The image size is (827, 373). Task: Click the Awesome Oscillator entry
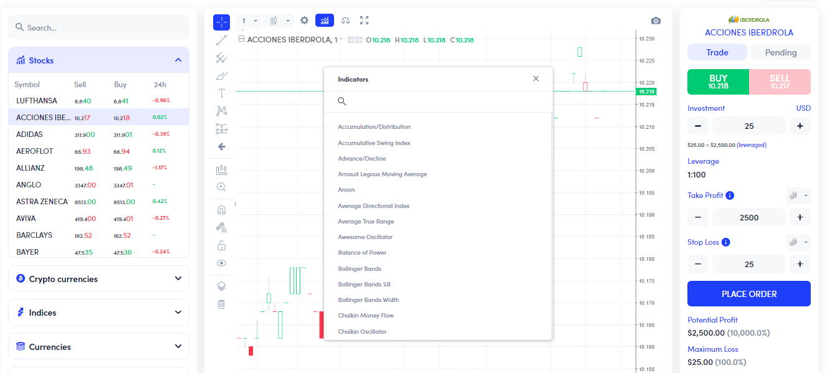(x=365, y=237)
